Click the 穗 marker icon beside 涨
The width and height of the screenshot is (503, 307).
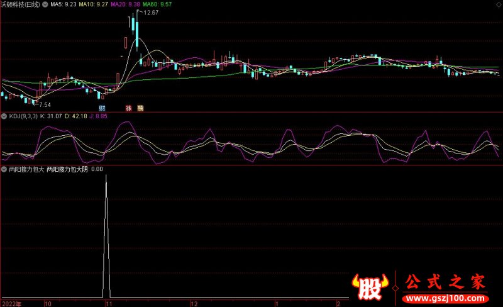[x=140, y=108]
